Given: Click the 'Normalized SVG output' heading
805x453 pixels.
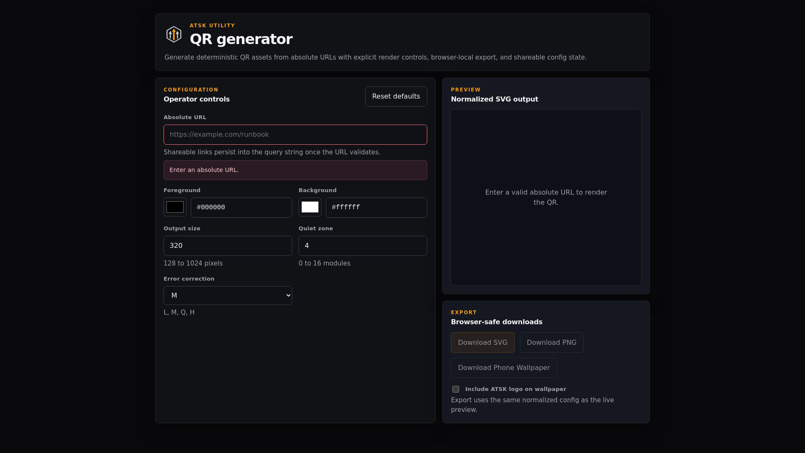Looking at the screenshot, I should [494, 99].
